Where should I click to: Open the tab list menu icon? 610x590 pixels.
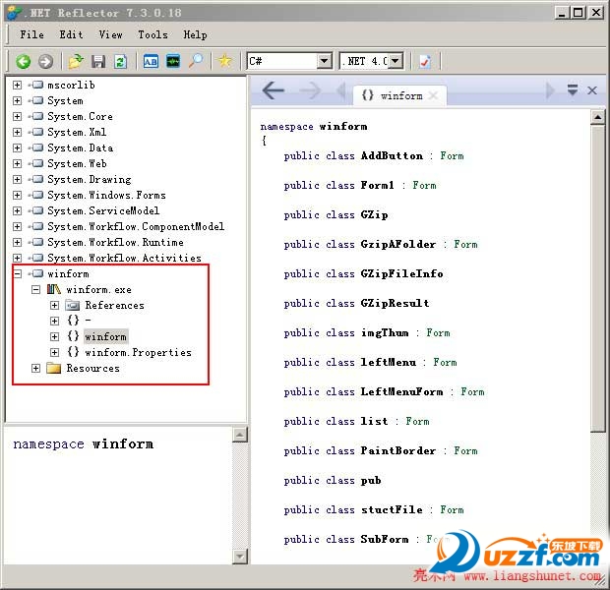click(x=573, y=89)
